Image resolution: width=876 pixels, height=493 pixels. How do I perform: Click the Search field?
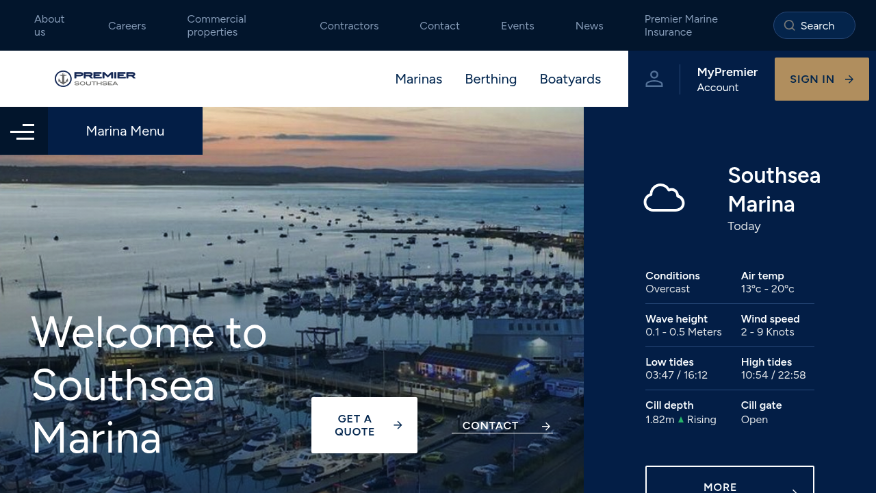point(814,25)
